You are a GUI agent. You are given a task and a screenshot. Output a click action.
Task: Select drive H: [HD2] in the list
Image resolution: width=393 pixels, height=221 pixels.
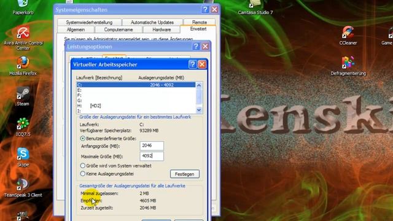point(136,106)
